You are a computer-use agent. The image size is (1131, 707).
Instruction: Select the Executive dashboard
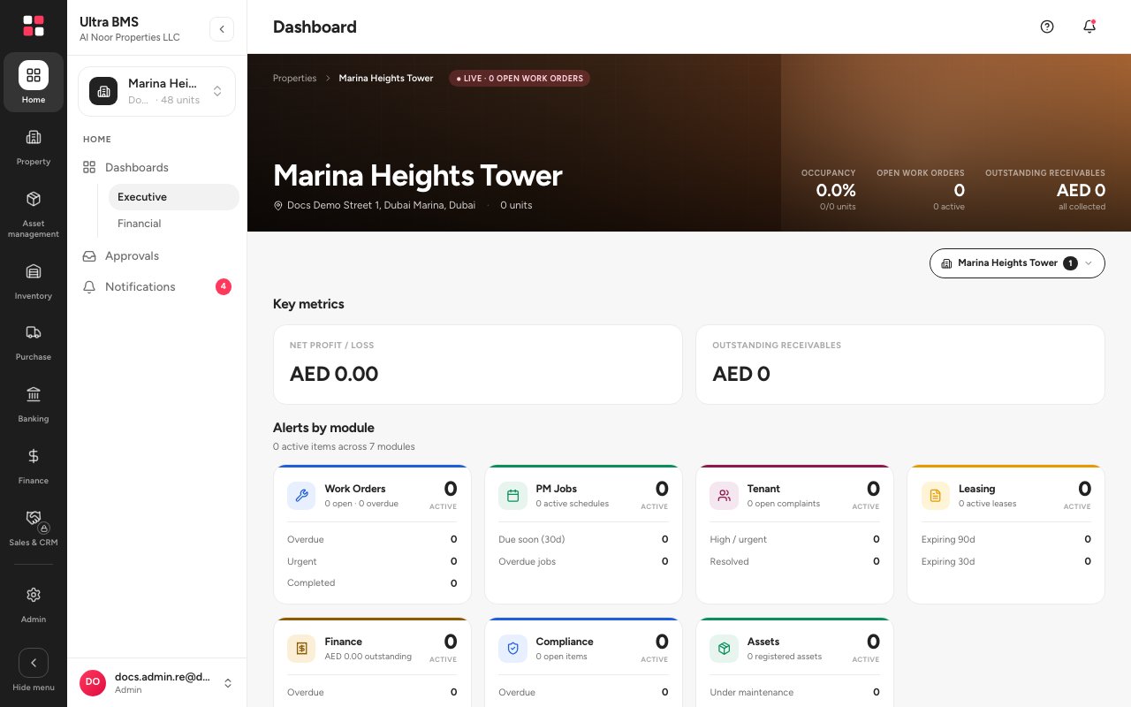173,197
